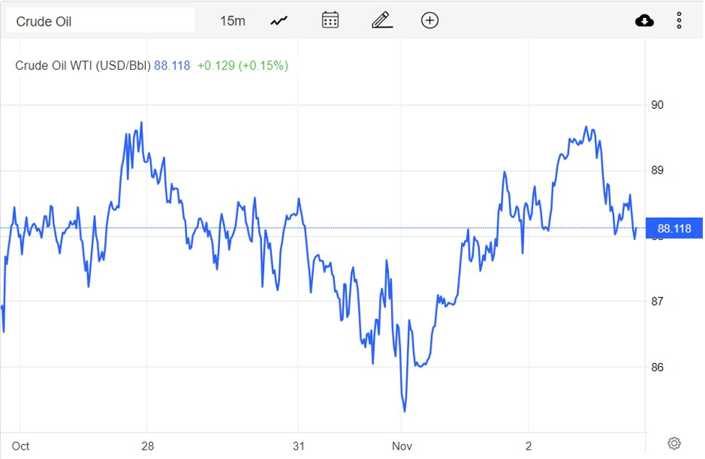Click the 88.118 value in the chart legend
705x459 pixels.
(x=172, y=66)
